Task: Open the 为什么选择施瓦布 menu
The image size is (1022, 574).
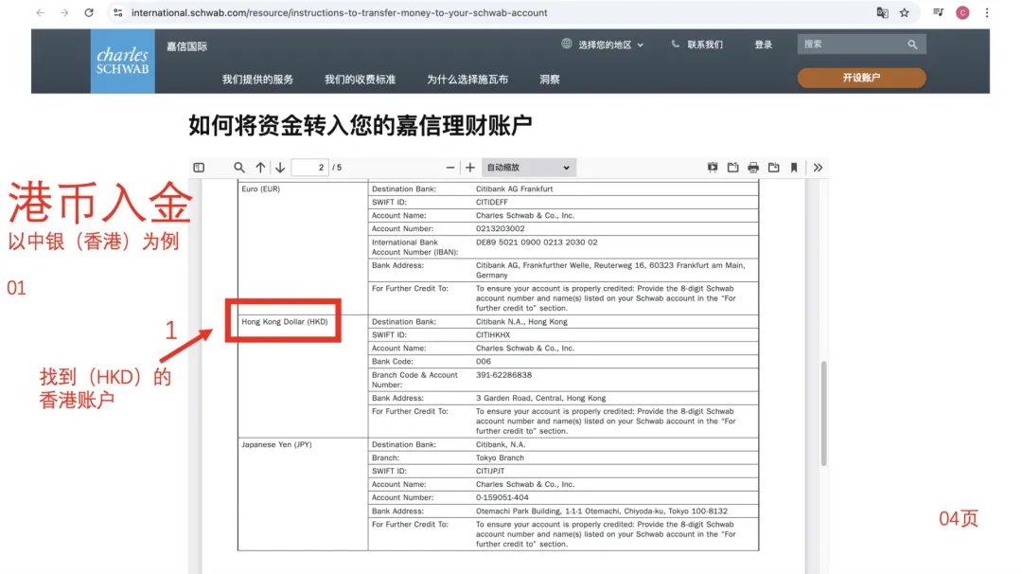Action: [467, 79]
